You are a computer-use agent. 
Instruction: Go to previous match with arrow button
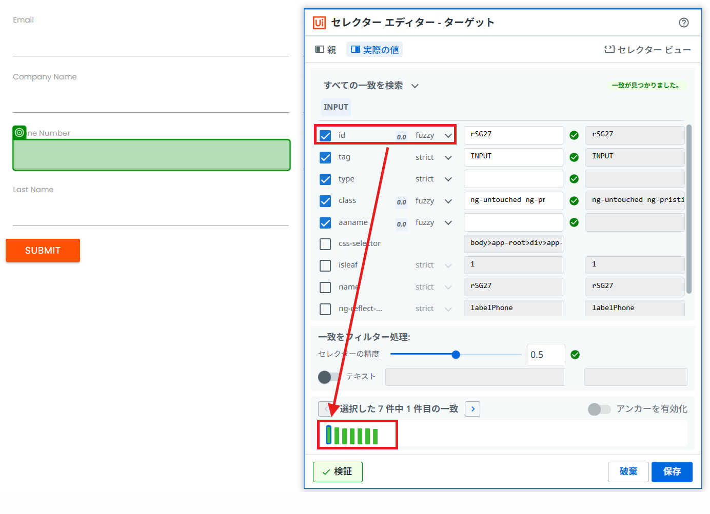[326, 409]
